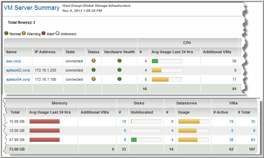This screenshot has height=158, width=264.
Task: Open the aptesx04.corp server link
Action: [18, 79]
